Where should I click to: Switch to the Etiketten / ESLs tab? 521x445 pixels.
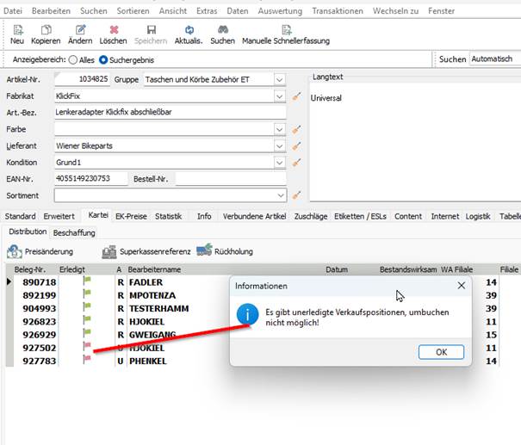point(360,216)
